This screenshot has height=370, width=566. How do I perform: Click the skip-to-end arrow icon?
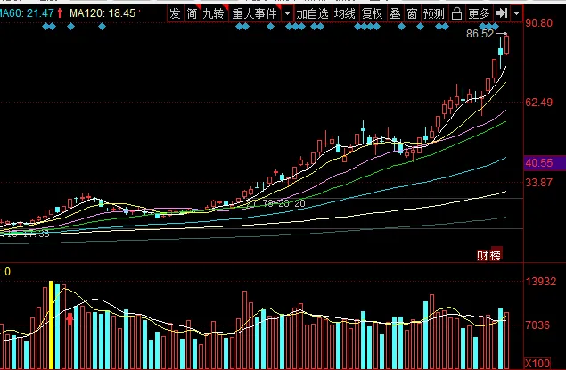pyautogui.click(x=502, y=13)
